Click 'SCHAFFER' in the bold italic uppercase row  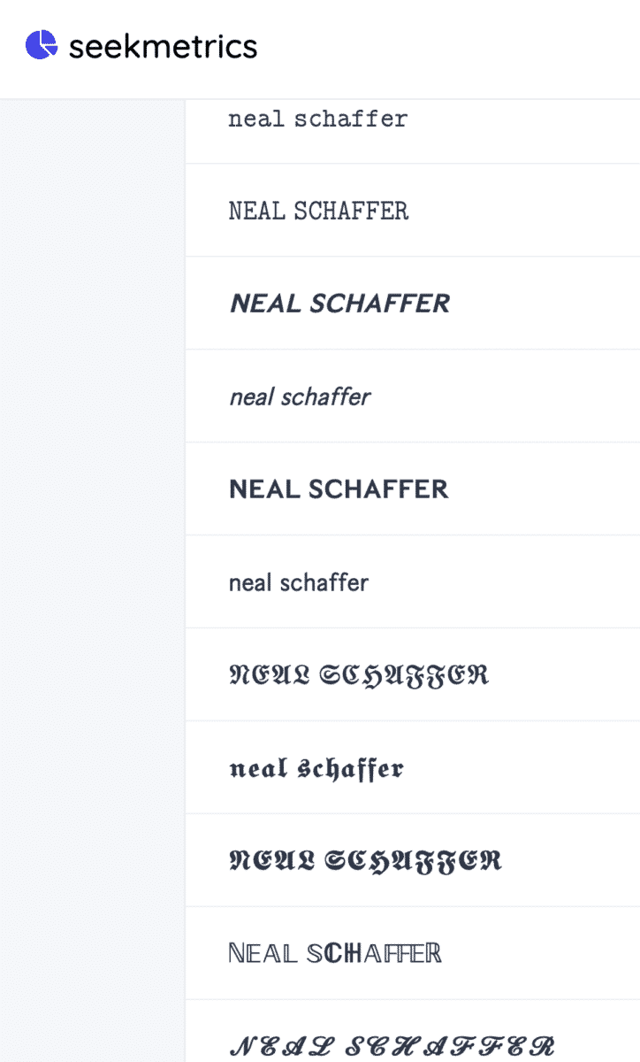point(379,304)
